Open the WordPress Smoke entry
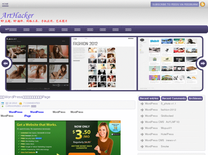Viewport: 208px width, 155px height. 157,146
